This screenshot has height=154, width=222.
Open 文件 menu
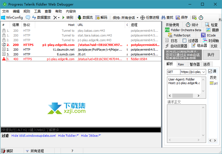click(x=6, y=11)
